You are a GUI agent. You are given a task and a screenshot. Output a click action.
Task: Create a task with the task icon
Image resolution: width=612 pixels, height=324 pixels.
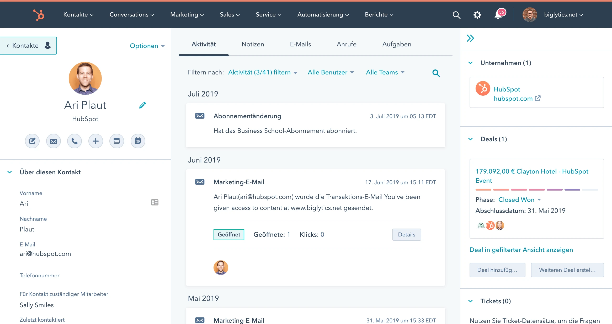click(117, 141)
